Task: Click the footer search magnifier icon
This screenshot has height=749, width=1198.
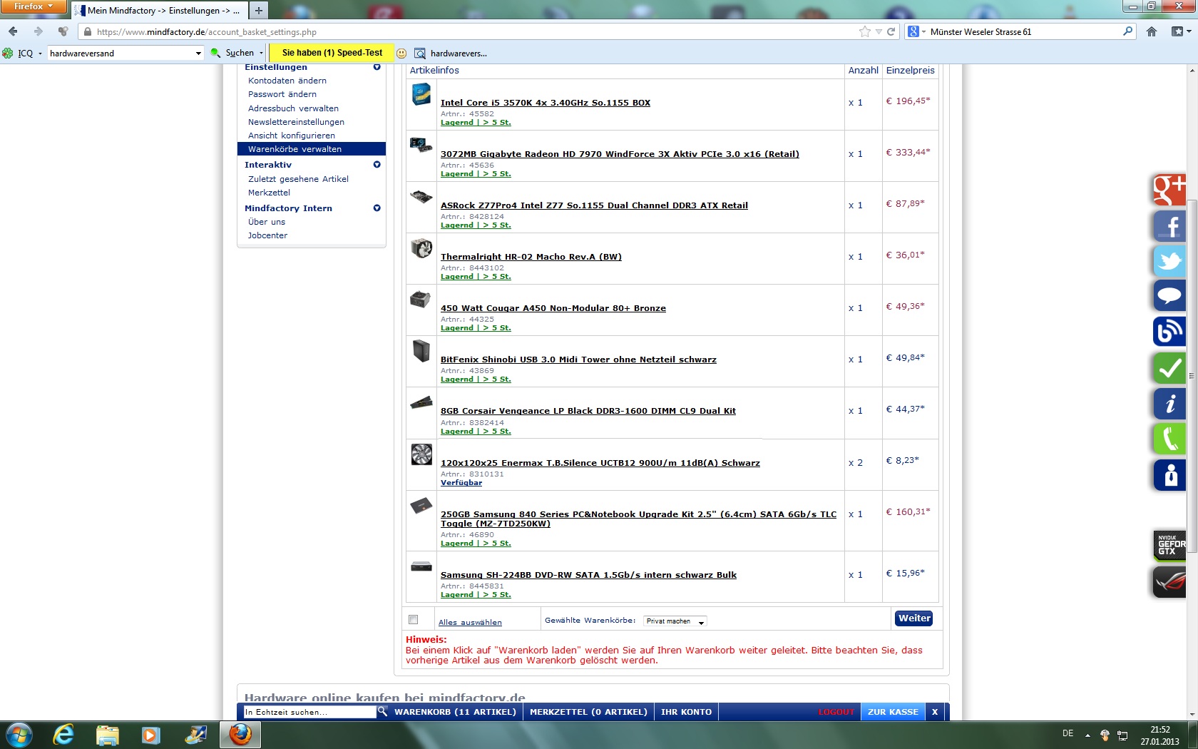Action: coord(382,711)
